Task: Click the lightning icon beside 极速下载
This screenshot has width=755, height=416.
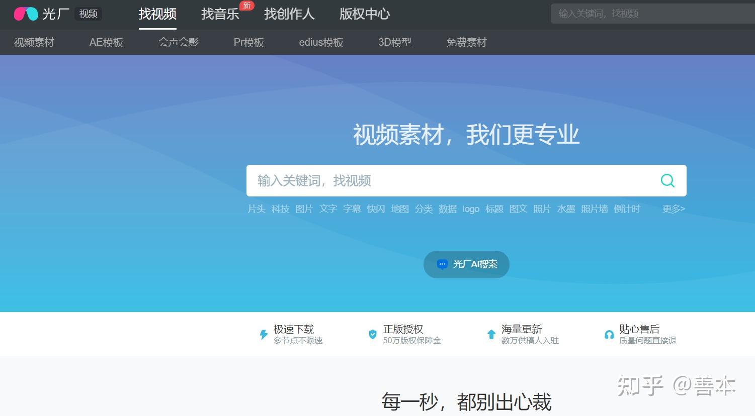Action: click(263, 334)
